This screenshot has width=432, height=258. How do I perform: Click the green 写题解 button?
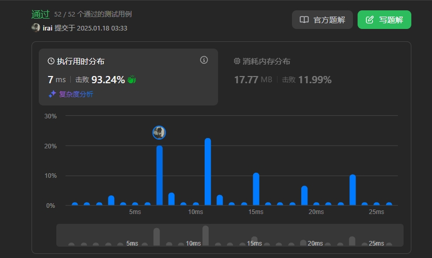(x=384, y=20)
